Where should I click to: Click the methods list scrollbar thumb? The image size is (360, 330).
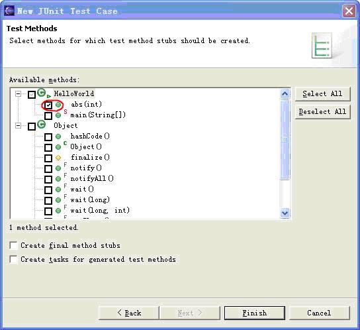[285, 140]
